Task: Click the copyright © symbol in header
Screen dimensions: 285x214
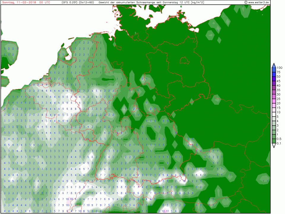Action: point(246,2)
